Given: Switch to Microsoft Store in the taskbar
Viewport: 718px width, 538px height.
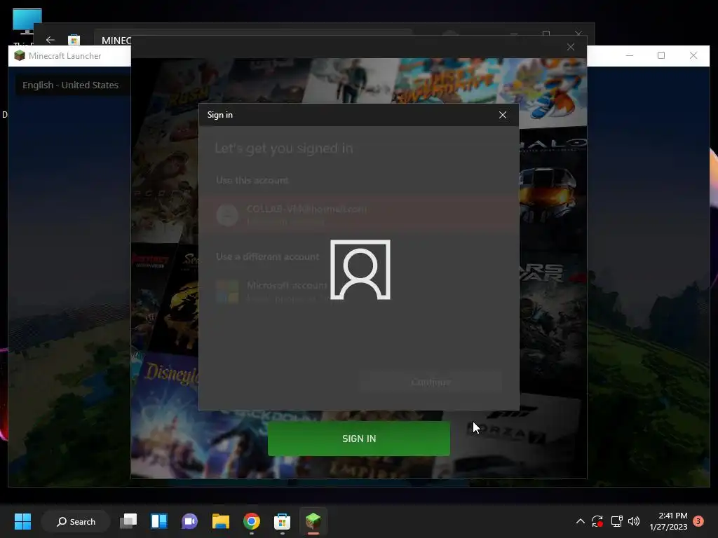Looking at the screenshot, I should click(x=282, y=521).
